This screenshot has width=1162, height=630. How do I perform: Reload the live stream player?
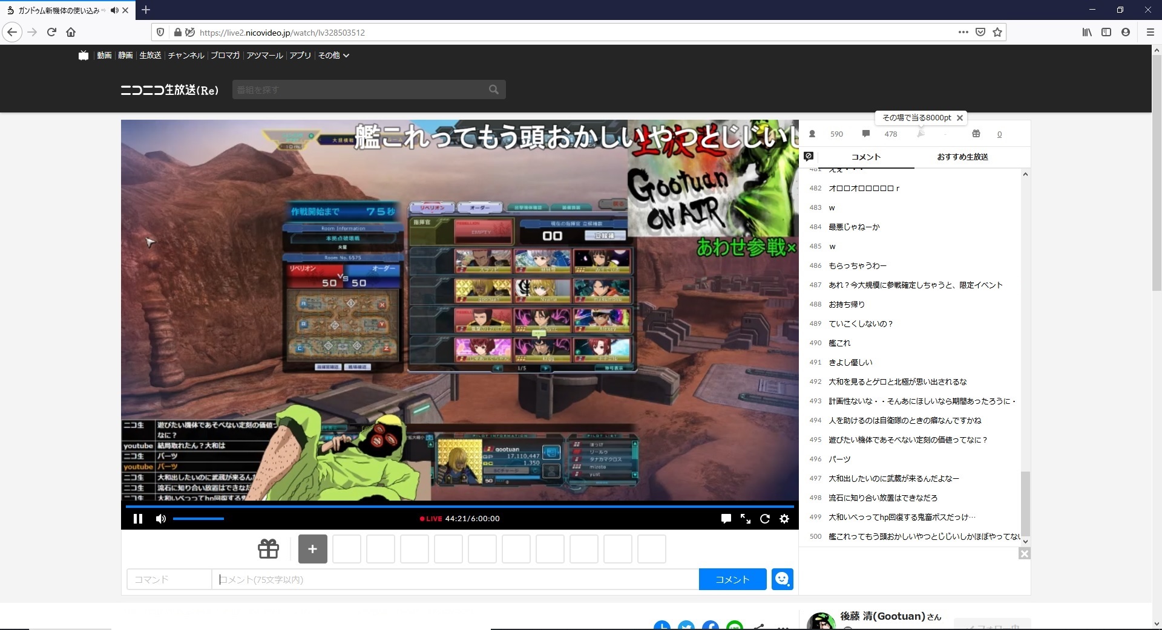[765, 519]
